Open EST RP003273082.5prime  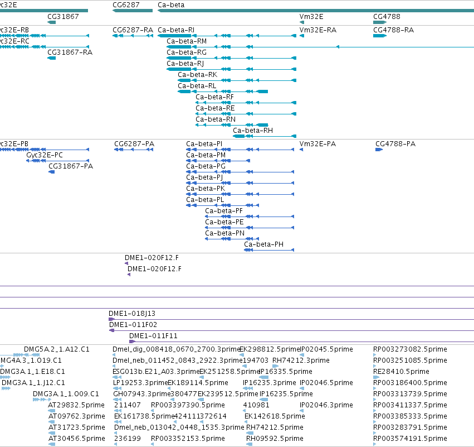[x=410, y=349]
